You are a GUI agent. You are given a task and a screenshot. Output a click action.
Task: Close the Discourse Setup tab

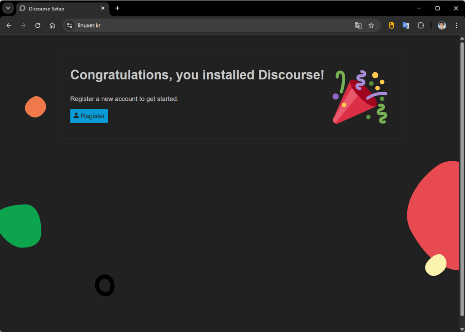click(103, 8)
